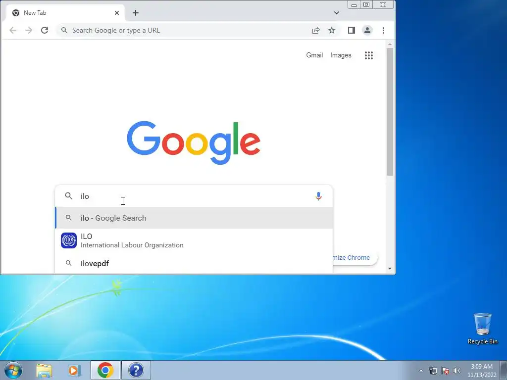Share this page icon in address bar

click(316, 30)
